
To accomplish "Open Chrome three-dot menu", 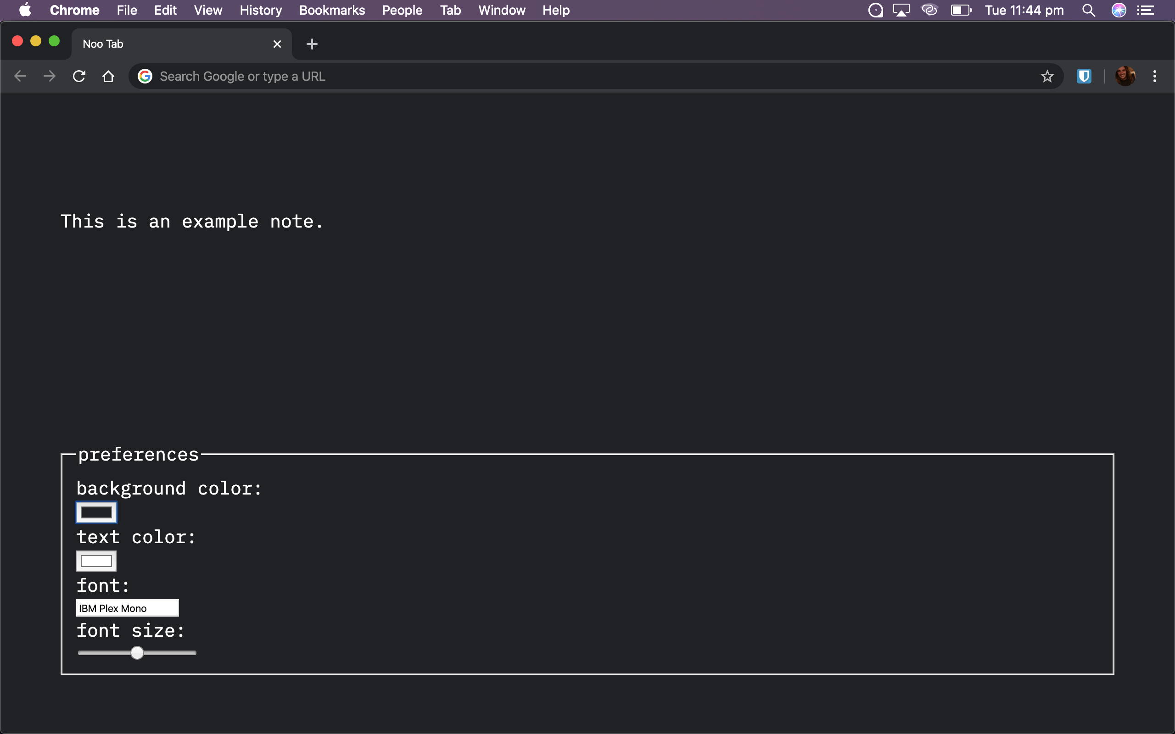I will click(1155, 76).
